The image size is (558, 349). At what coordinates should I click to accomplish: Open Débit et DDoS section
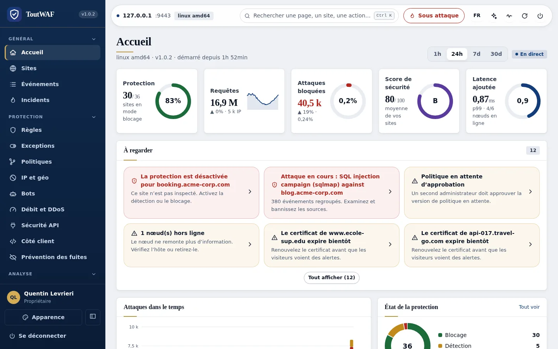(x=52, y=209)
